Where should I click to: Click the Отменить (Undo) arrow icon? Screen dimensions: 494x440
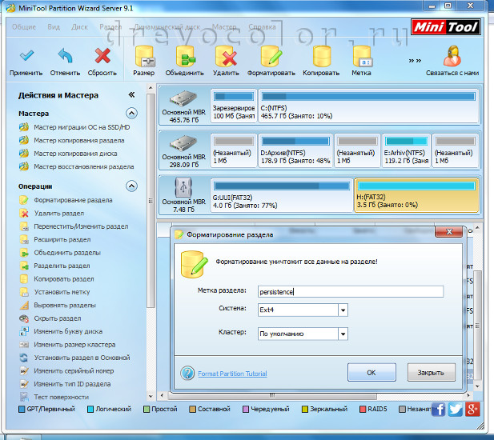click(65, 57)
